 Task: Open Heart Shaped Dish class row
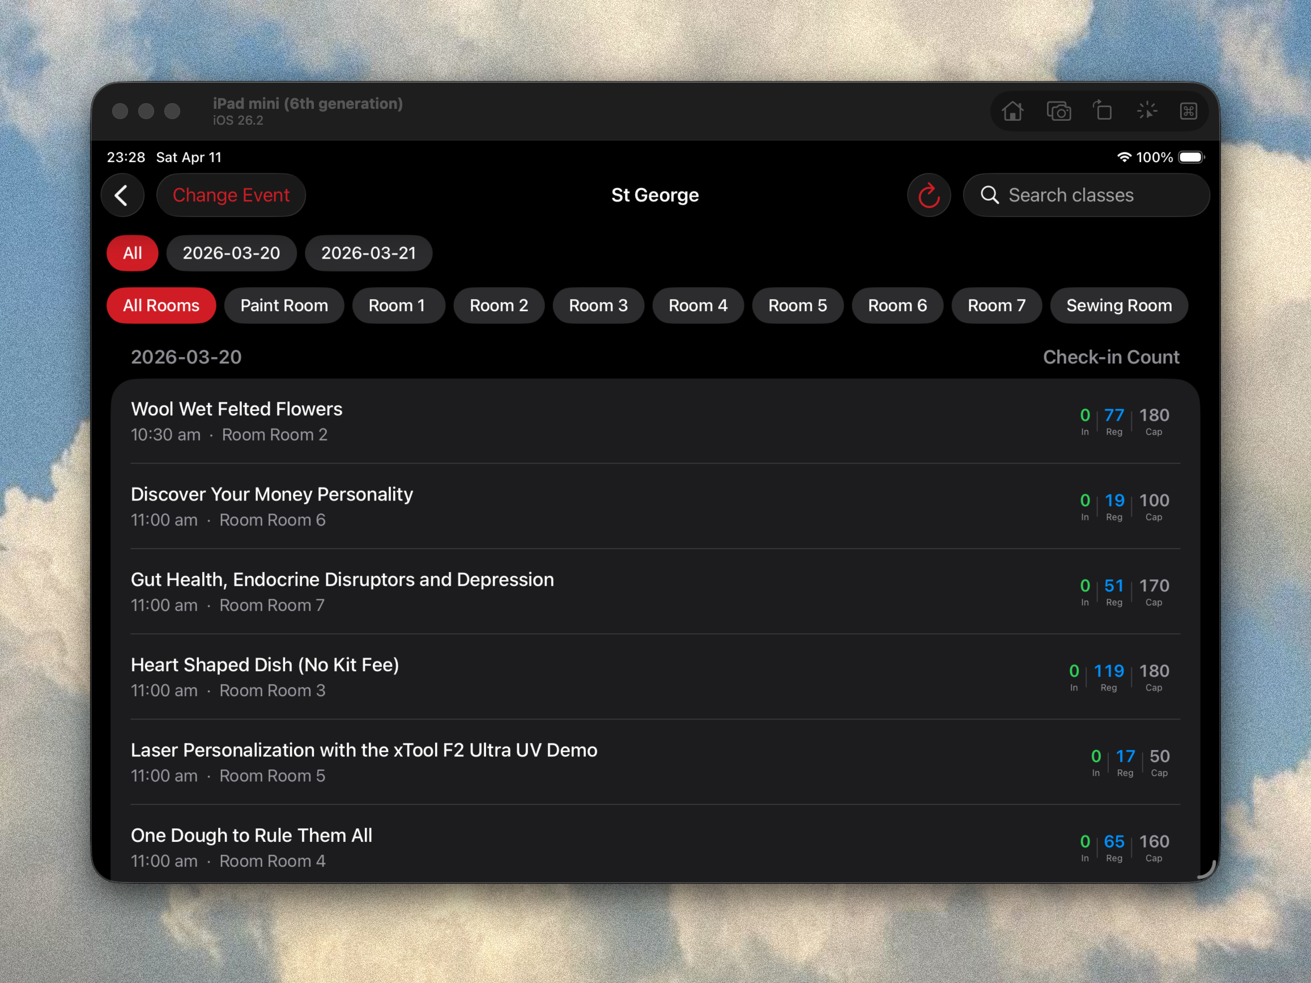pos(655,677)
